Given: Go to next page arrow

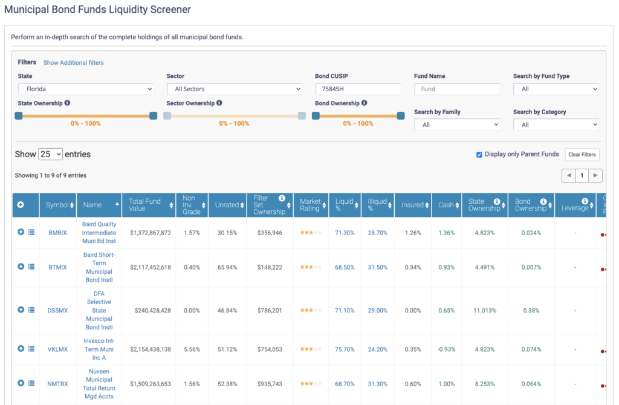Looking at the screenshot, I should pyautogui.click(x=595, y=175).
